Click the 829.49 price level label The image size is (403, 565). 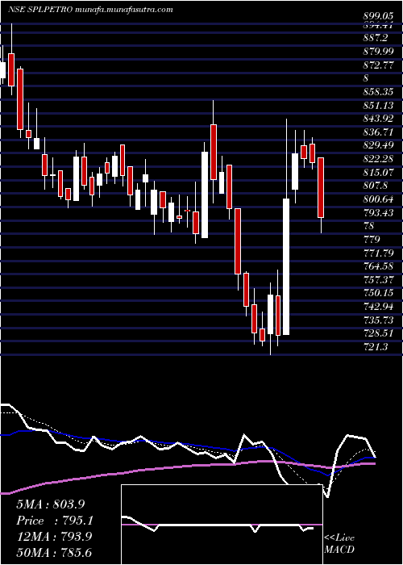point(379,145)
